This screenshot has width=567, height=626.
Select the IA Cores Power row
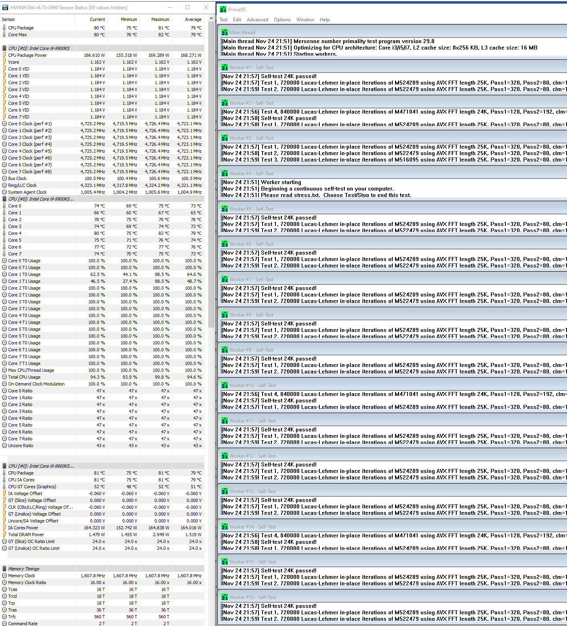[x=102, y=528]
